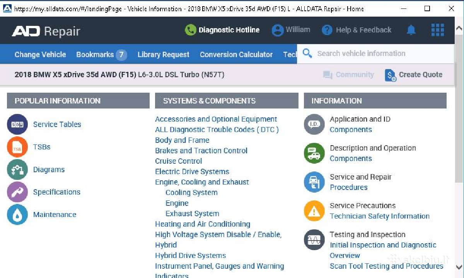The width and height of the screenshot is (464, 278).
Task: Click the Application and ID icon
Action: (x=314, y=124)
